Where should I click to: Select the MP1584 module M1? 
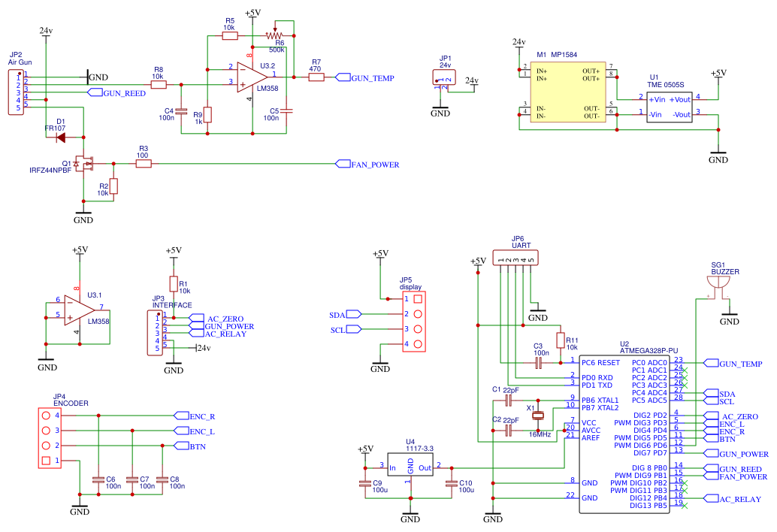coord(567,90)
